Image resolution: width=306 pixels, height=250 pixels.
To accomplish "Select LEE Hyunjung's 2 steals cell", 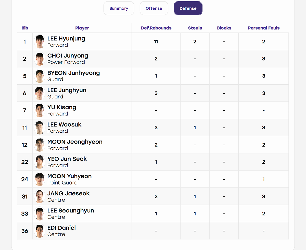I will click(195, 42).
